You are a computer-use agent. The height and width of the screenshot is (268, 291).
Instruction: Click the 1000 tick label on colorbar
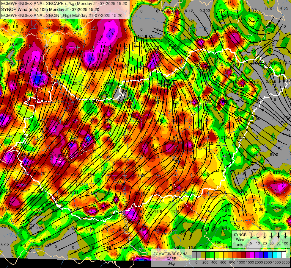point(241,262)
